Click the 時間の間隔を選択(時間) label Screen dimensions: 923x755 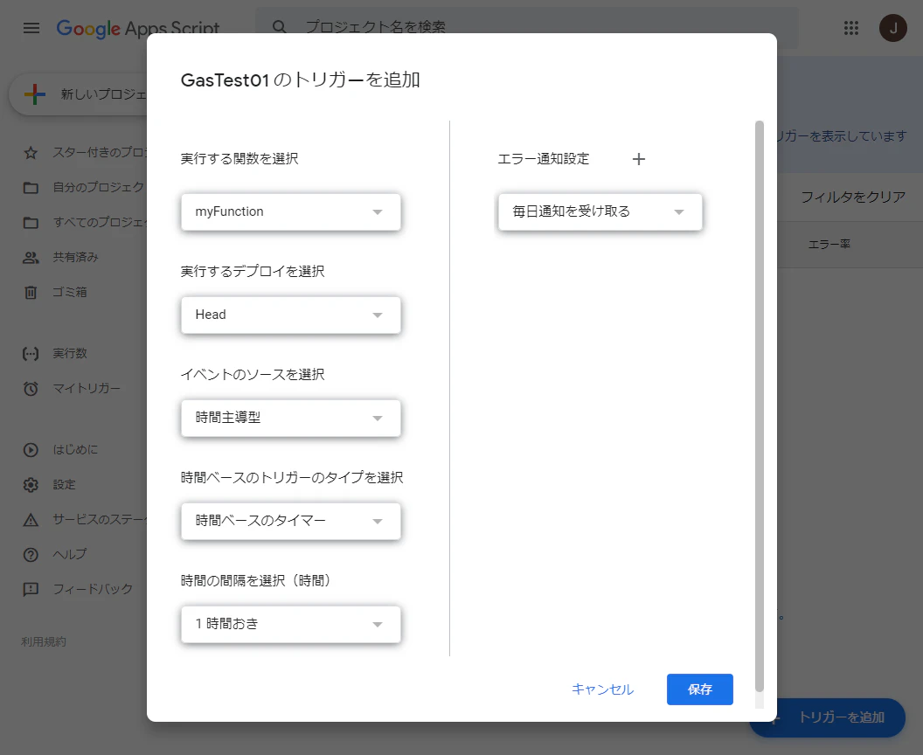point(256,581)
